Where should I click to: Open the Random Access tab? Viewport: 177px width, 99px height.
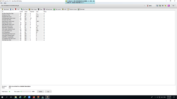click(x=72, y=9)
